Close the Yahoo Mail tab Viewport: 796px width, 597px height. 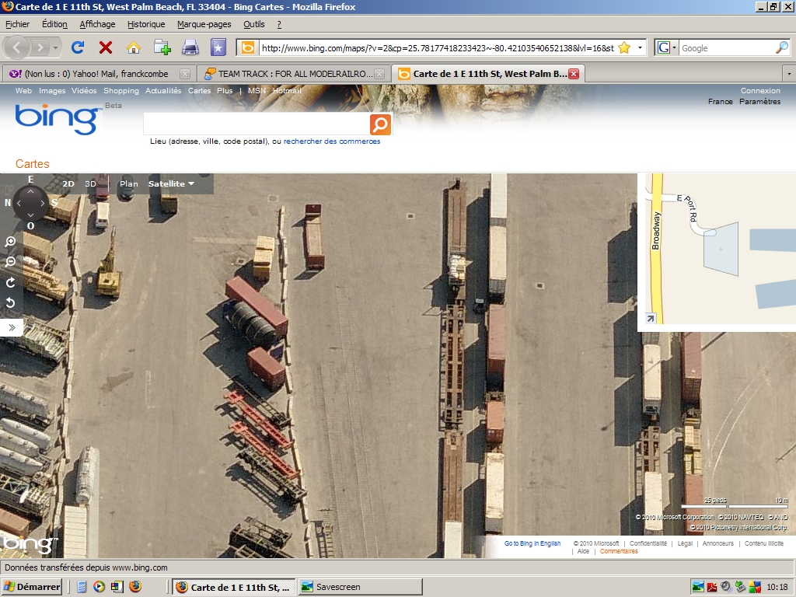pyautogui.click(x=185, y=74)
